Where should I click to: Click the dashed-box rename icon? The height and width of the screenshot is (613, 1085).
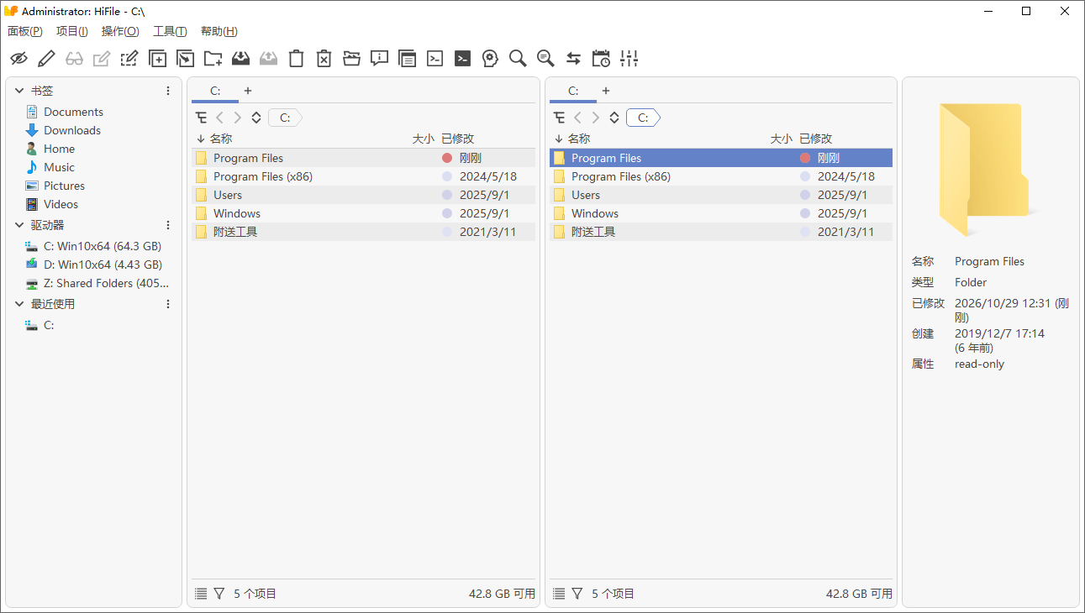tap(129, 58)
